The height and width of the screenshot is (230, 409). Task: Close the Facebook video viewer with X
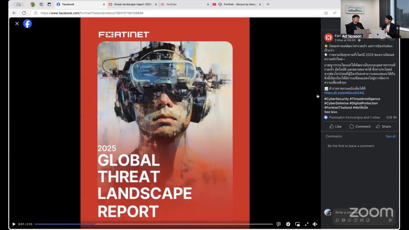click(x=17, y=24)
